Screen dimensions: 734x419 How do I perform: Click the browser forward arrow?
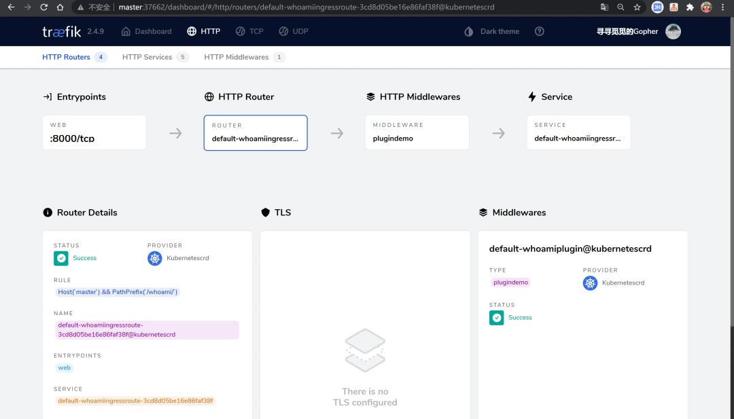28,7
